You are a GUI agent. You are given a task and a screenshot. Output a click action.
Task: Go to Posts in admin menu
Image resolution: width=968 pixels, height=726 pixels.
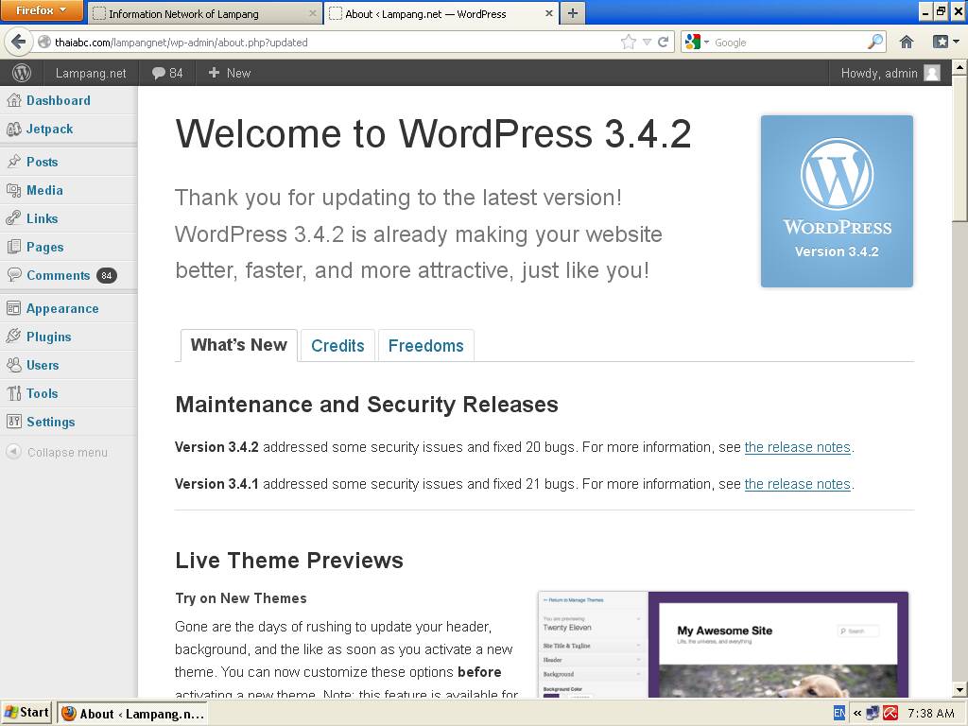42,162
